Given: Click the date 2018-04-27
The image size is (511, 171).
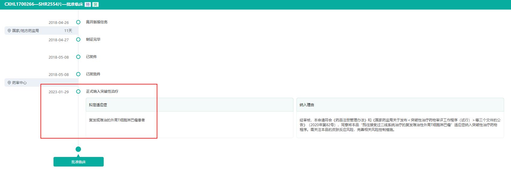Looking at the screenshot, I should coord(59,40).
